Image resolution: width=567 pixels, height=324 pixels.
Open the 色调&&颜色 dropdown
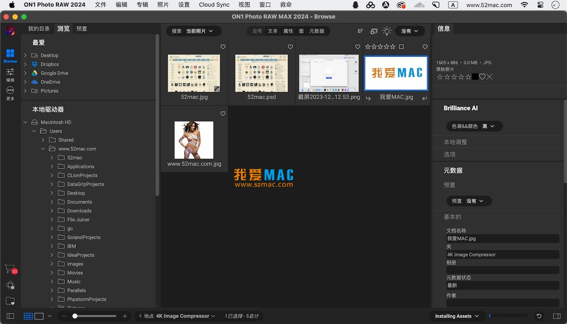click(474, 126)
